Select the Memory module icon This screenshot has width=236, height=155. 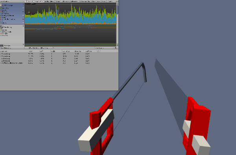[x=2, y=45]
